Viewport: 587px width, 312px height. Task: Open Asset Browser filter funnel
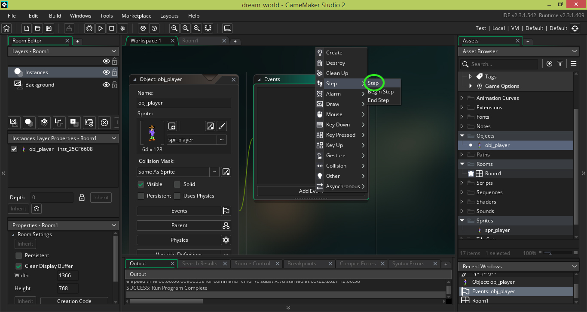560,63
